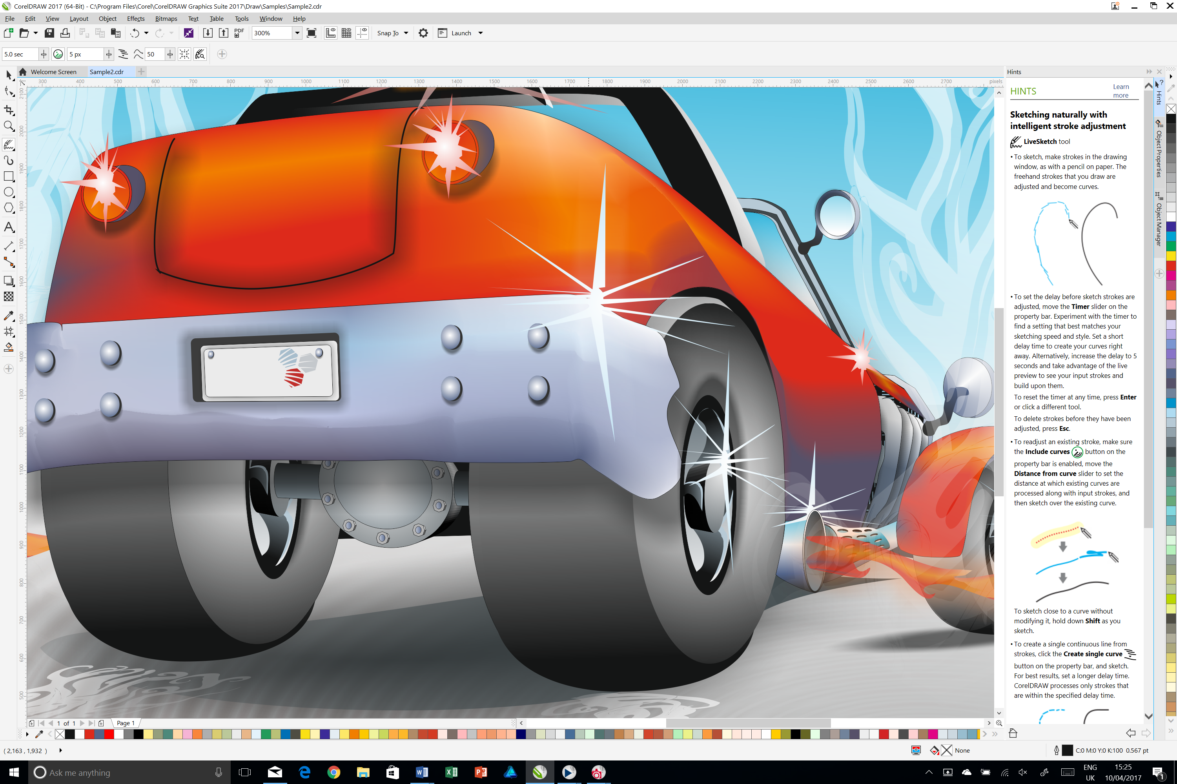Toggle Bounding box button on property bar

tap(184, 54)
